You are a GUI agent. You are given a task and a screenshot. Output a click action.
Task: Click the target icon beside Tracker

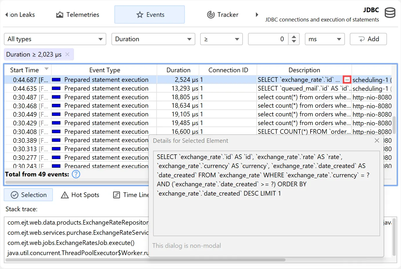pyautogui.click(x=211, y=15)
